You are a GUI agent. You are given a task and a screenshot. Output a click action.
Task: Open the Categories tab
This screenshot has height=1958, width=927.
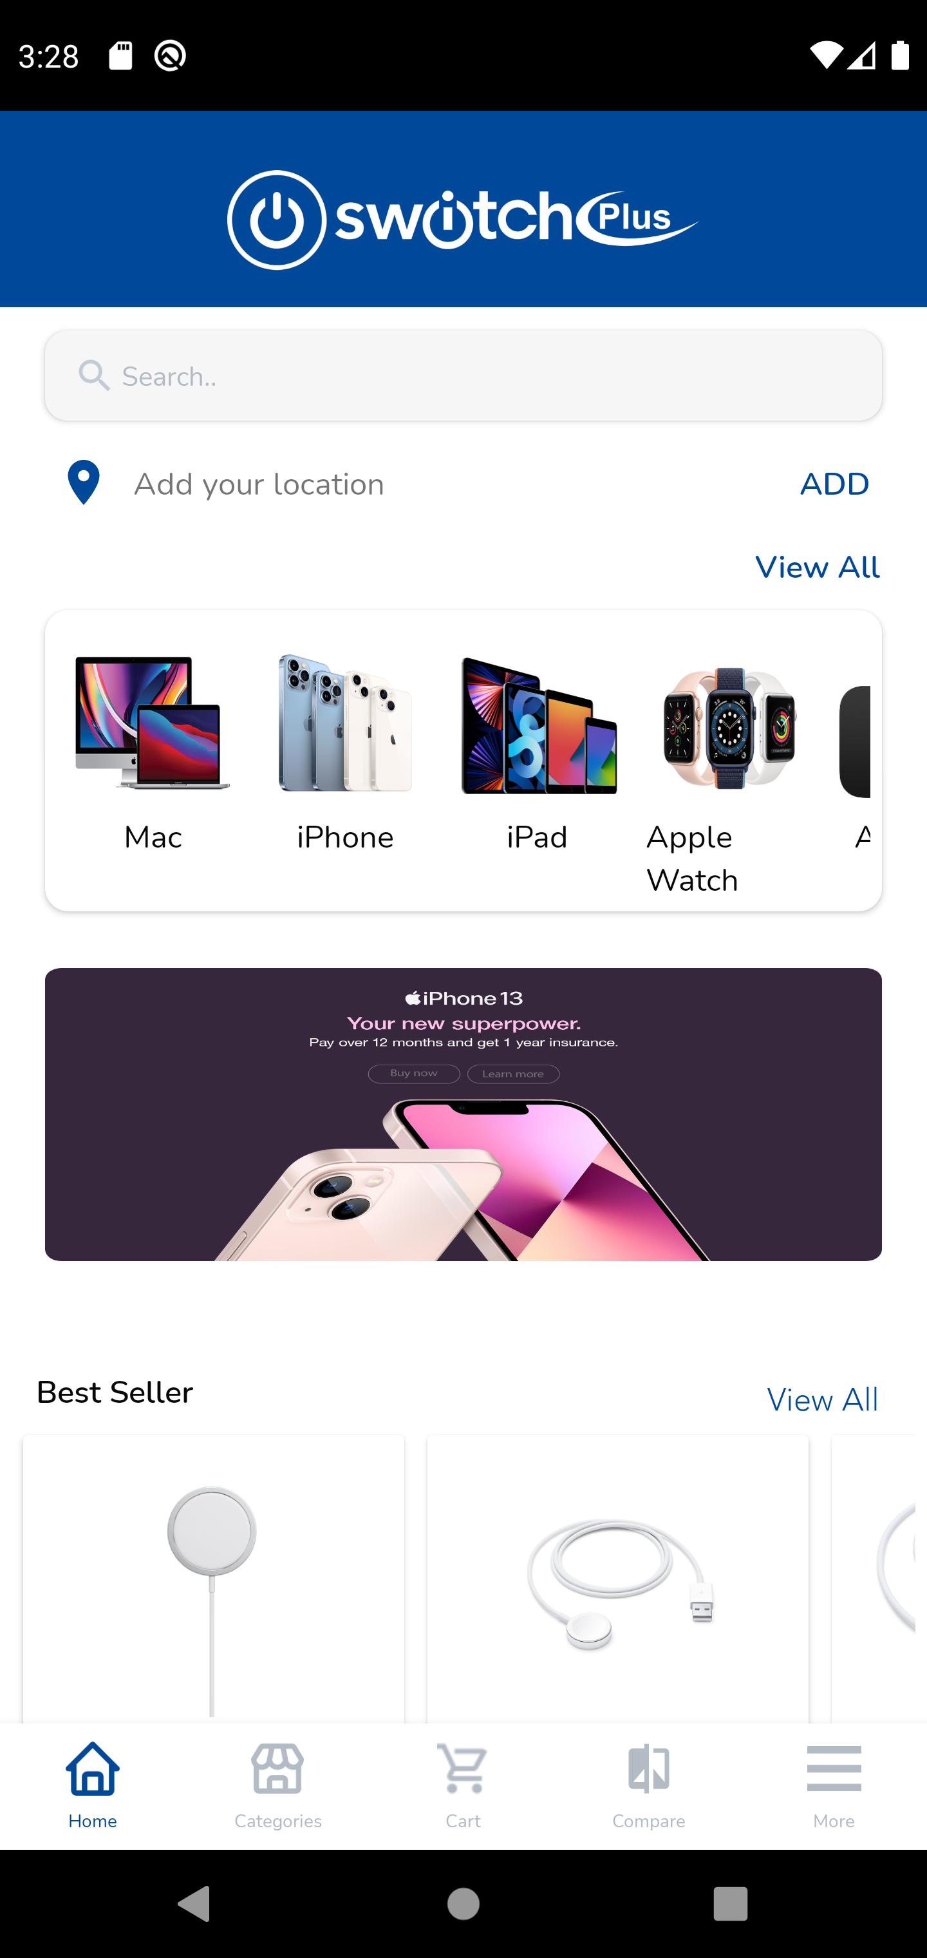coord(278,1786)
